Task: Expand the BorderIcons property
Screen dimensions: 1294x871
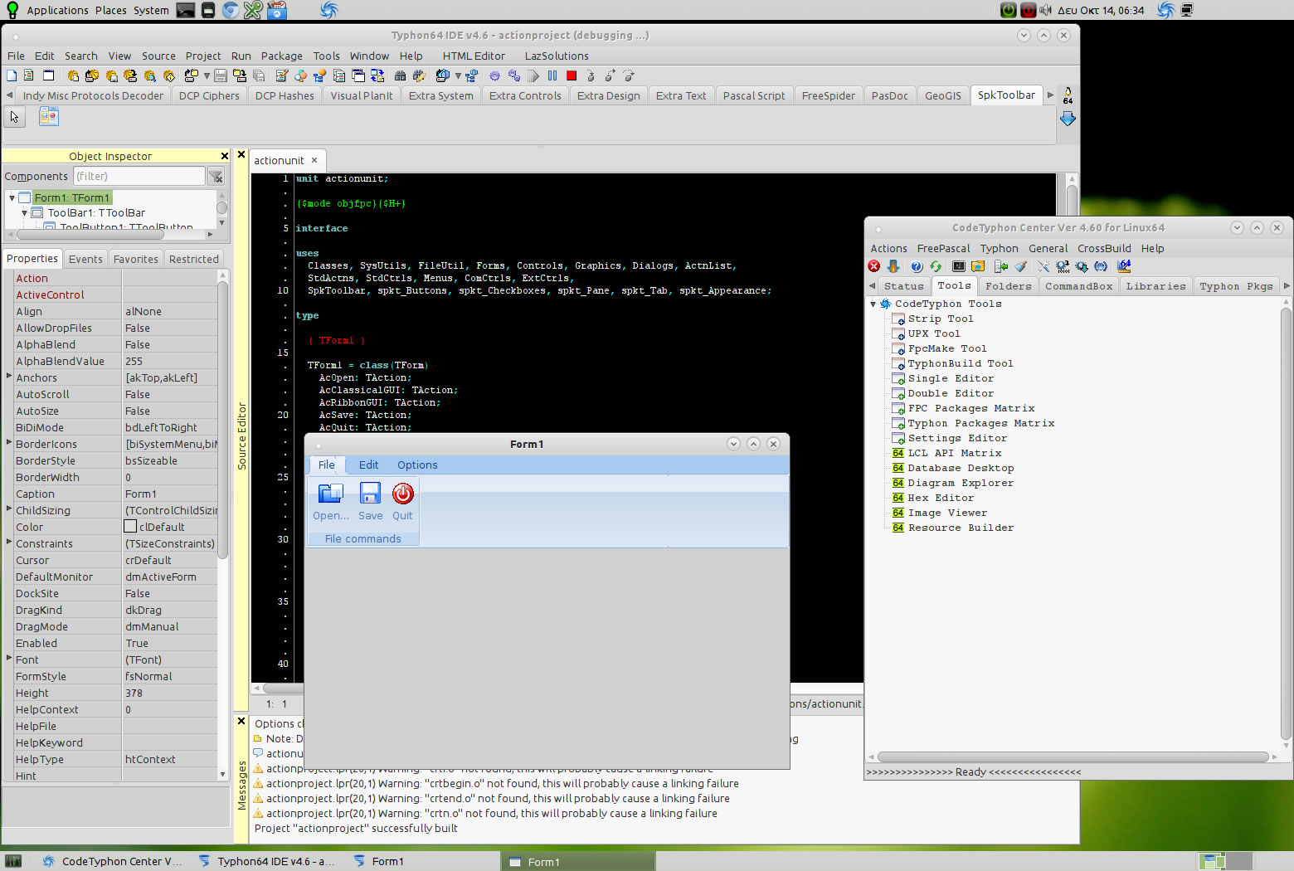Action: (x=9, y=443)
